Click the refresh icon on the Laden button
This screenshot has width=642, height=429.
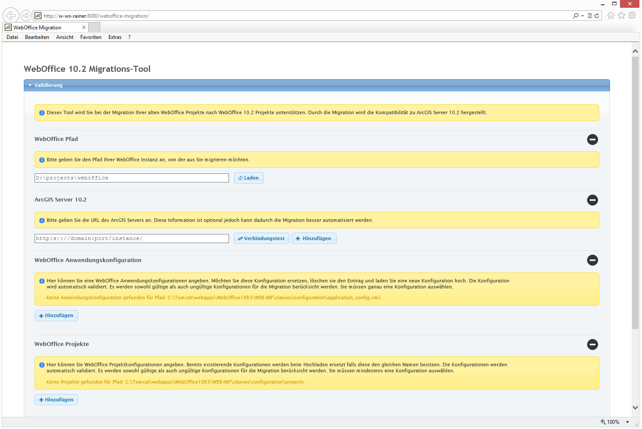tap(240, 178)
